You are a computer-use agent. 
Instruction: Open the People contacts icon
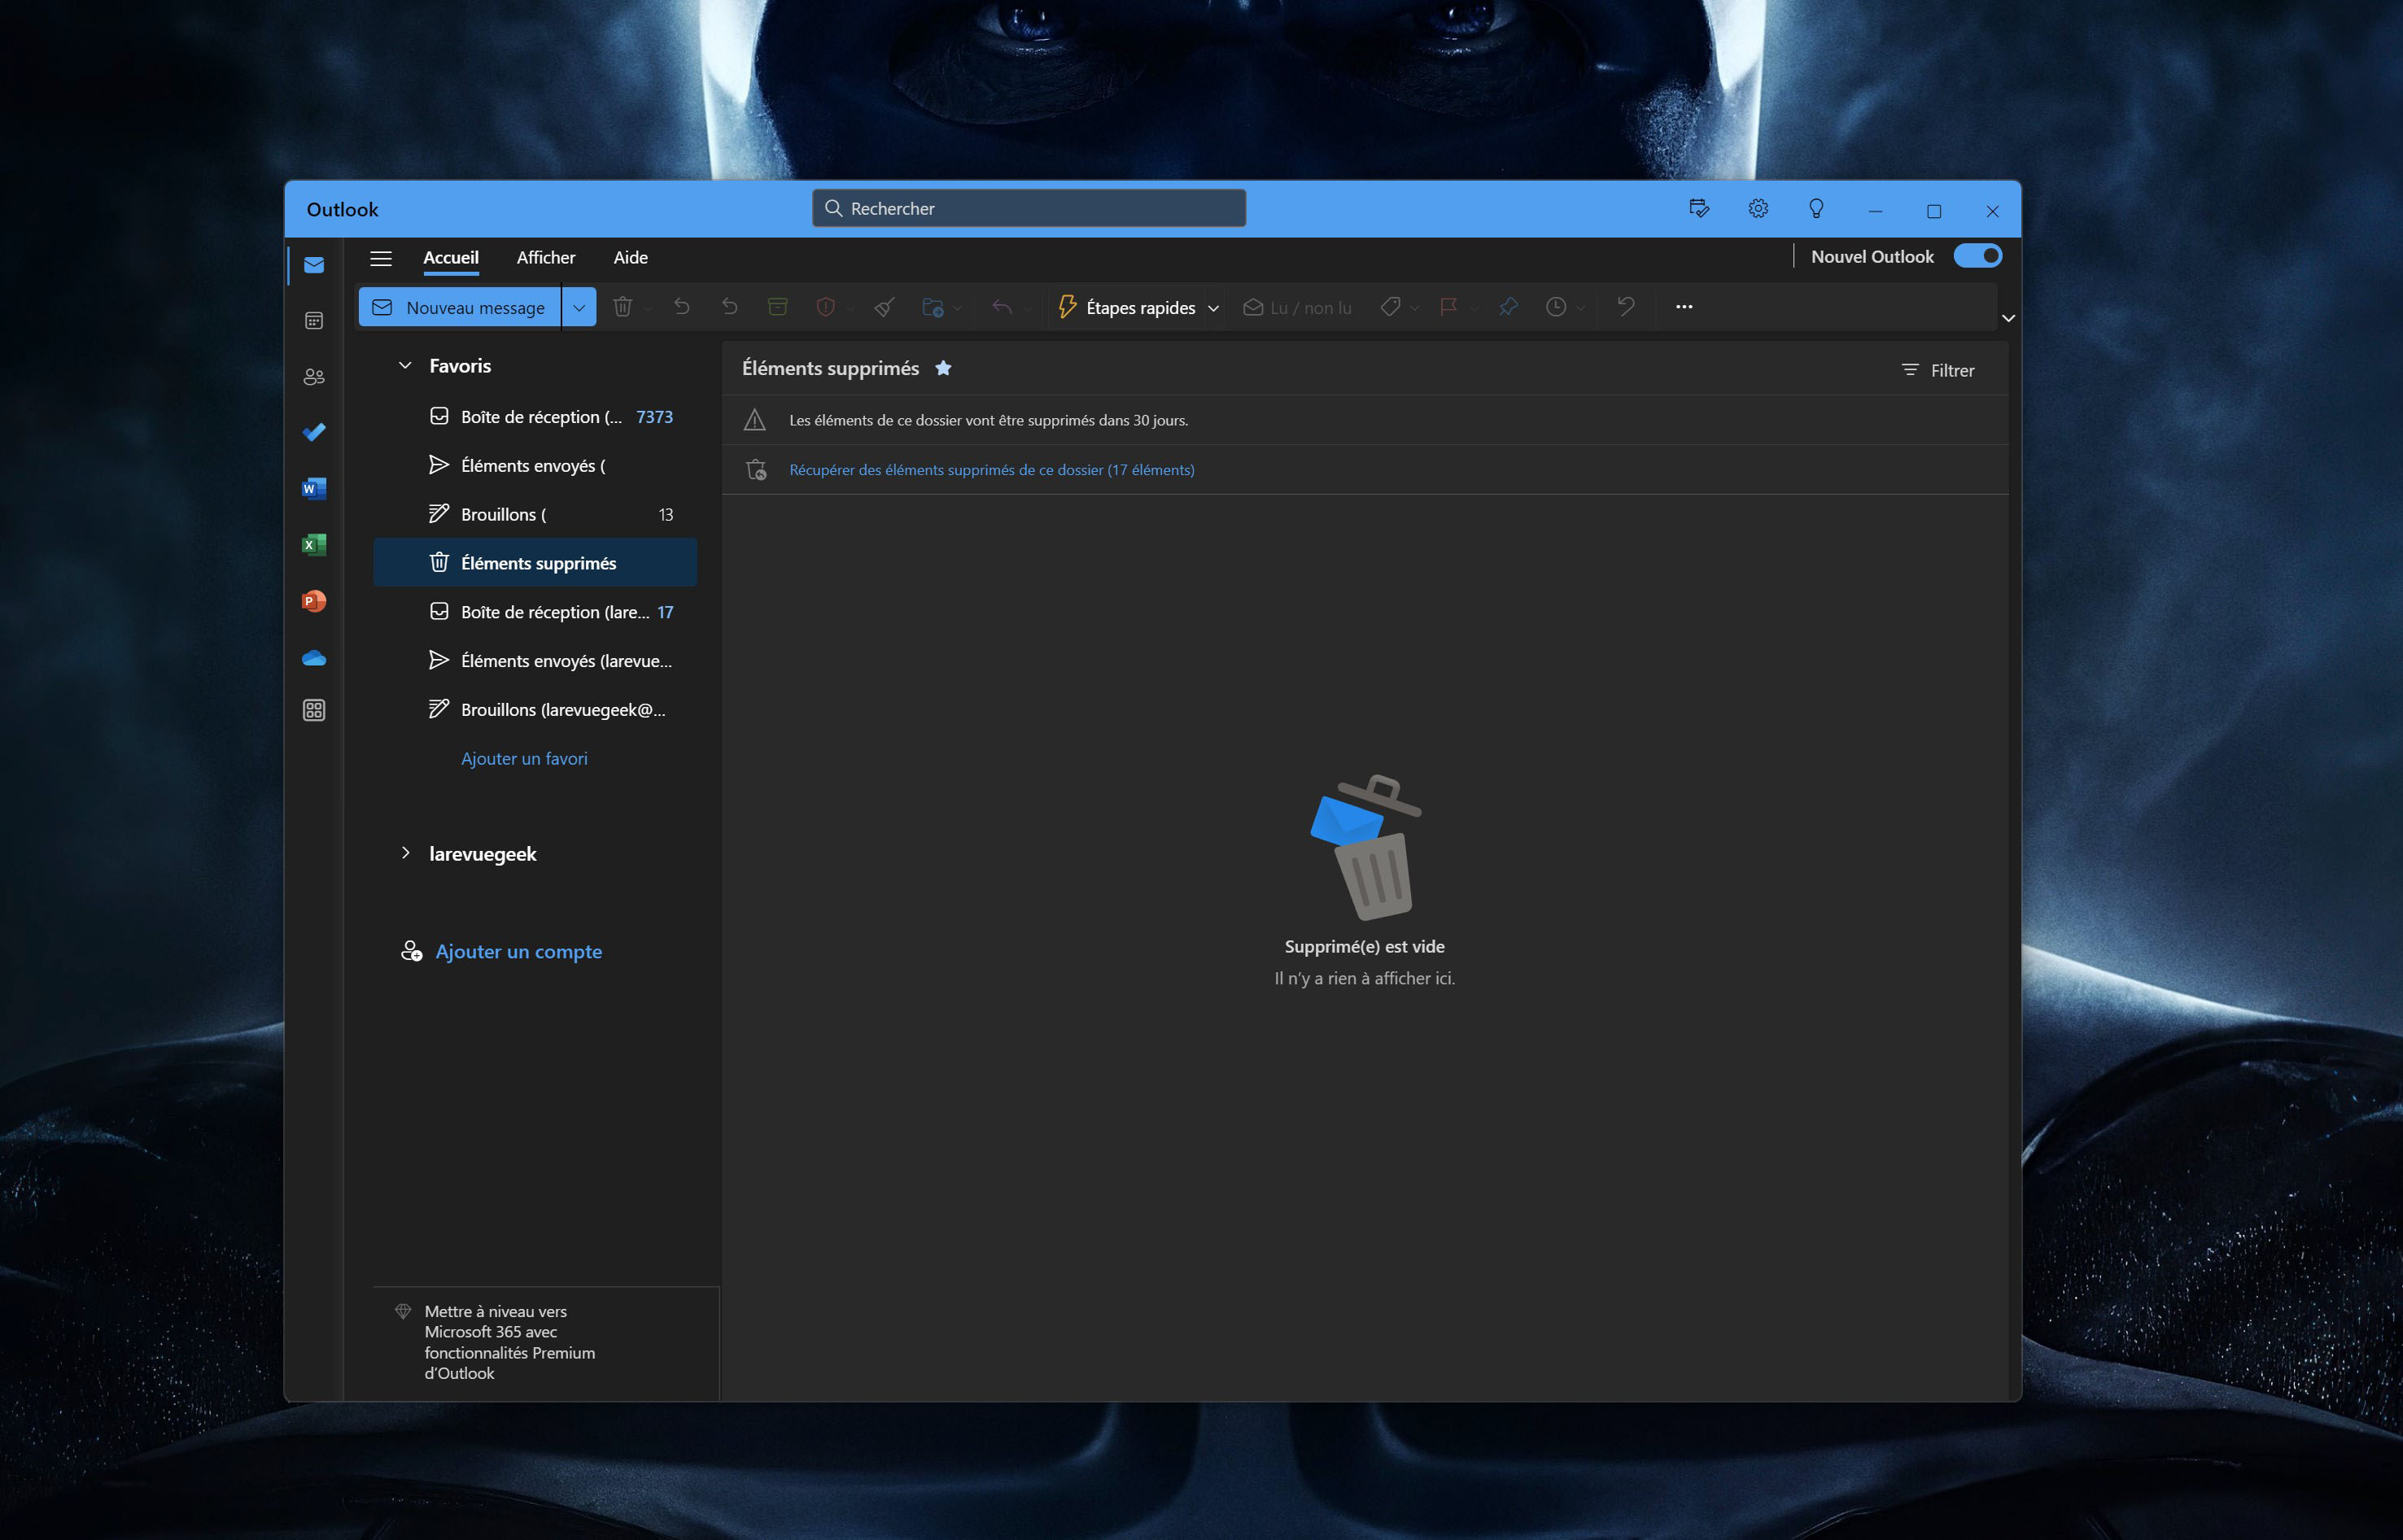(314, 377)
